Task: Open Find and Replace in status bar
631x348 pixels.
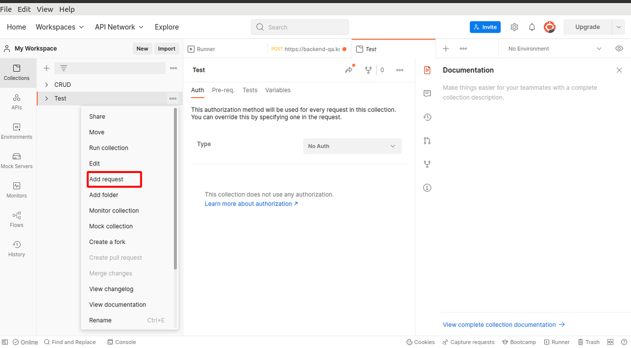Action: pos(70,342)
